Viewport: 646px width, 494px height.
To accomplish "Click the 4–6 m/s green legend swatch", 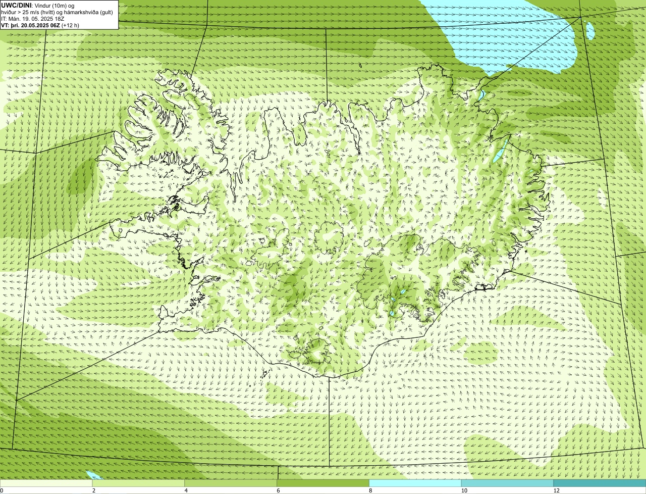I will 231,483.
